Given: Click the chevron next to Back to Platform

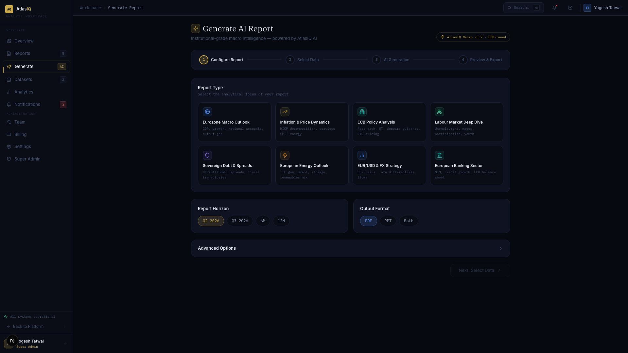Looking at the screenshot, I should click(65, 327).
